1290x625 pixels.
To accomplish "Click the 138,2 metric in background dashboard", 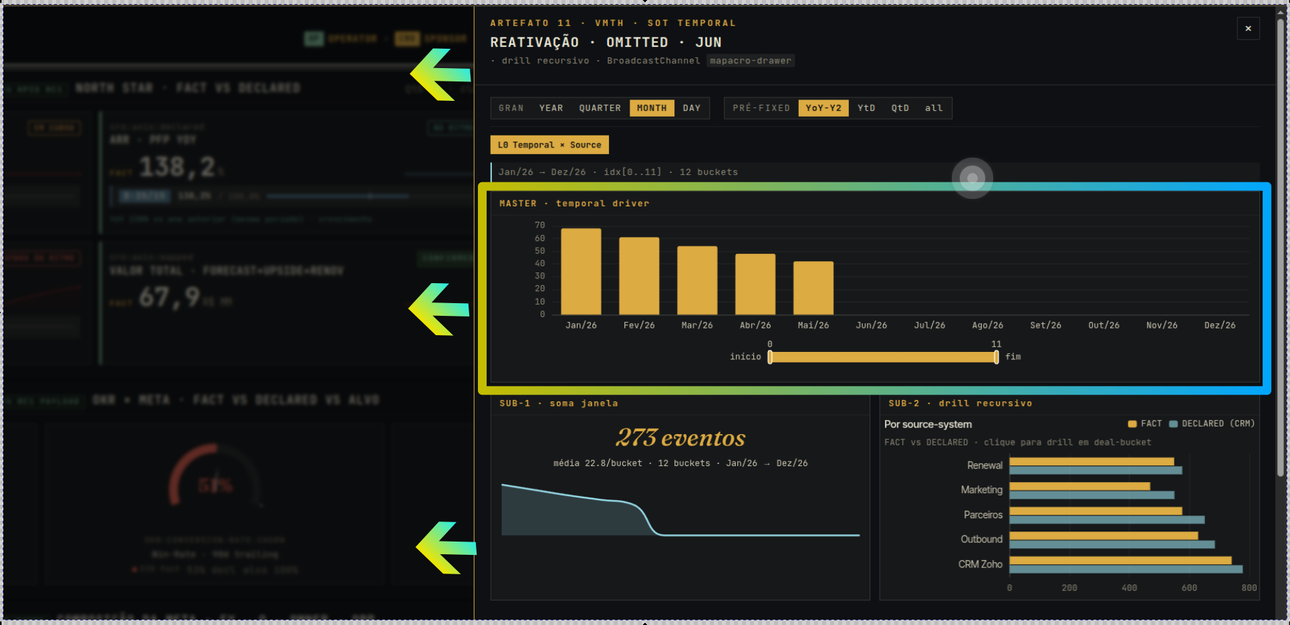I will point(177,167).
